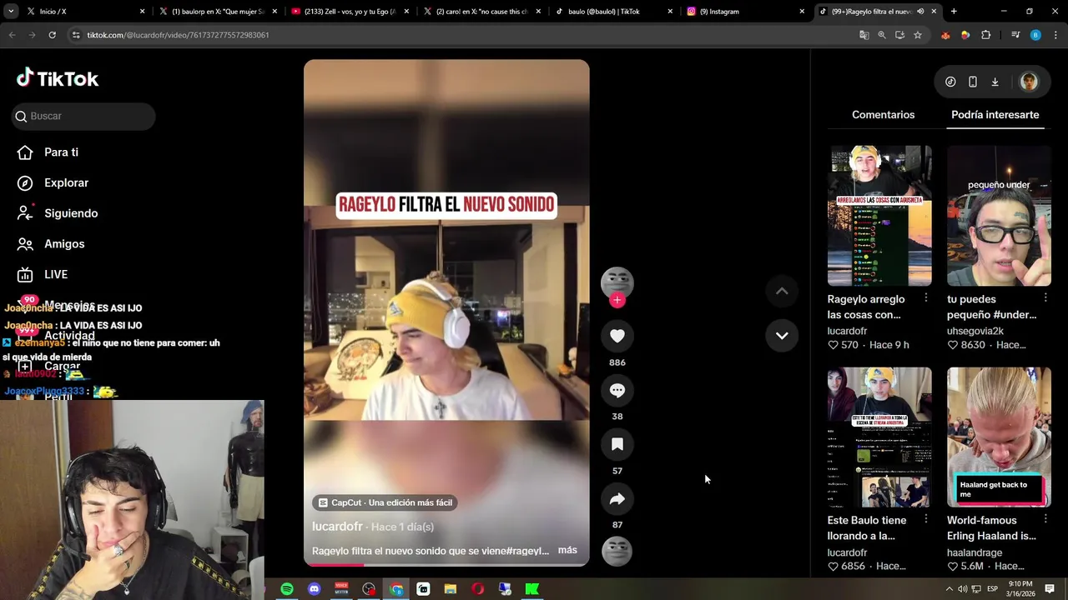The image size is (1068, 600).
Task: Open Chrome three-dot menu
Action: 1055,35
